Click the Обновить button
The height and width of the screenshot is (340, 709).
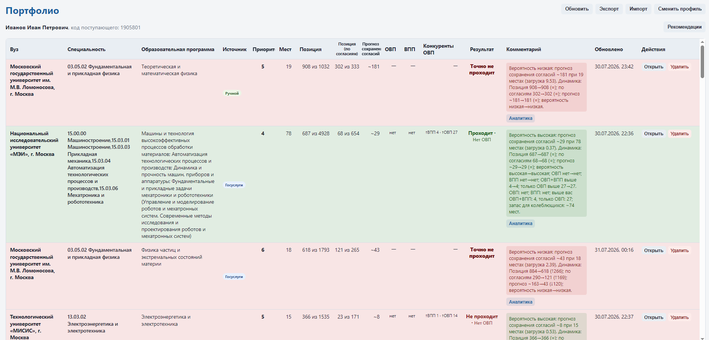point(577,9)
